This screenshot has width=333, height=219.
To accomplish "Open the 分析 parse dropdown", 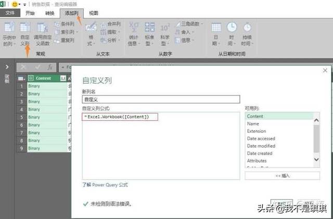I will click(x=110, y=40).
